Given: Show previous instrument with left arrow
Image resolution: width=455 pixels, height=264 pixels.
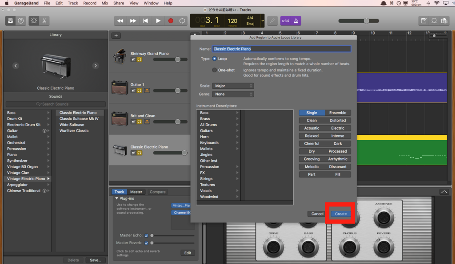Looking at the screenshot, I should point(16,66).
